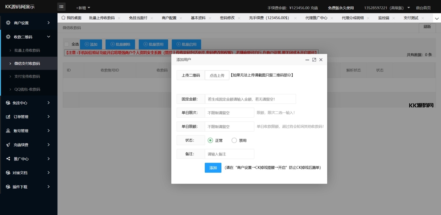The image size is (441, 215).
Task: Switch to the 基本资料 tab
Action: [198, 18]
